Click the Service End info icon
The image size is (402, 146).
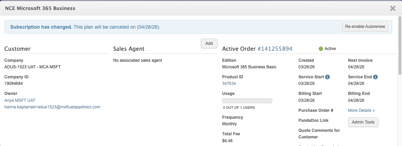(x=375, y=77)
